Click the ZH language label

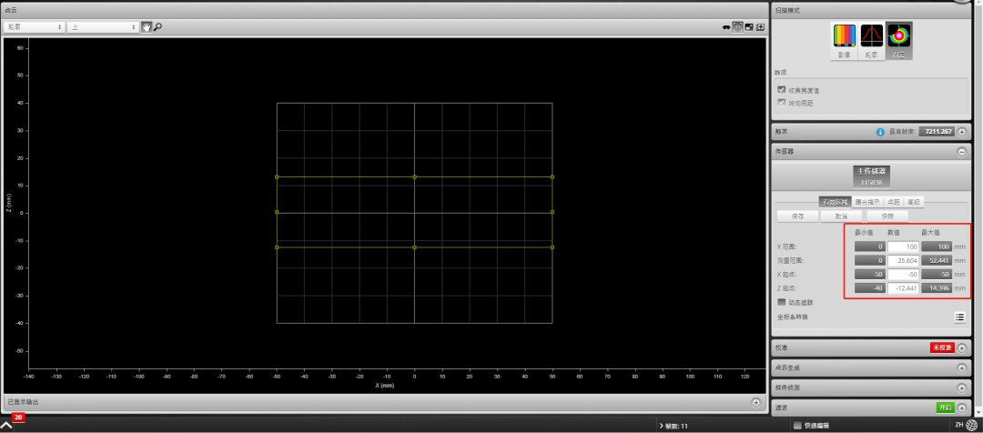click(958, 425)
